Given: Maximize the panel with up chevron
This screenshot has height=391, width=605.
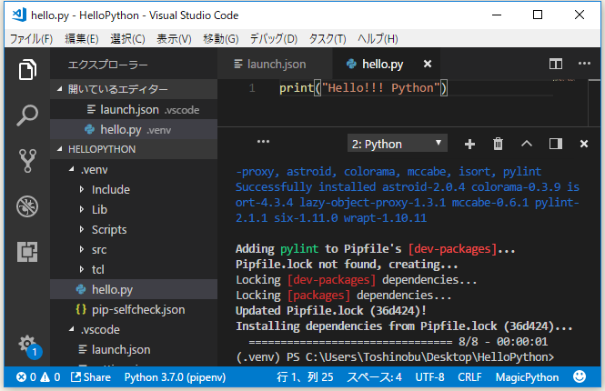Looking at the screenshot, I should tap(527, 144).
